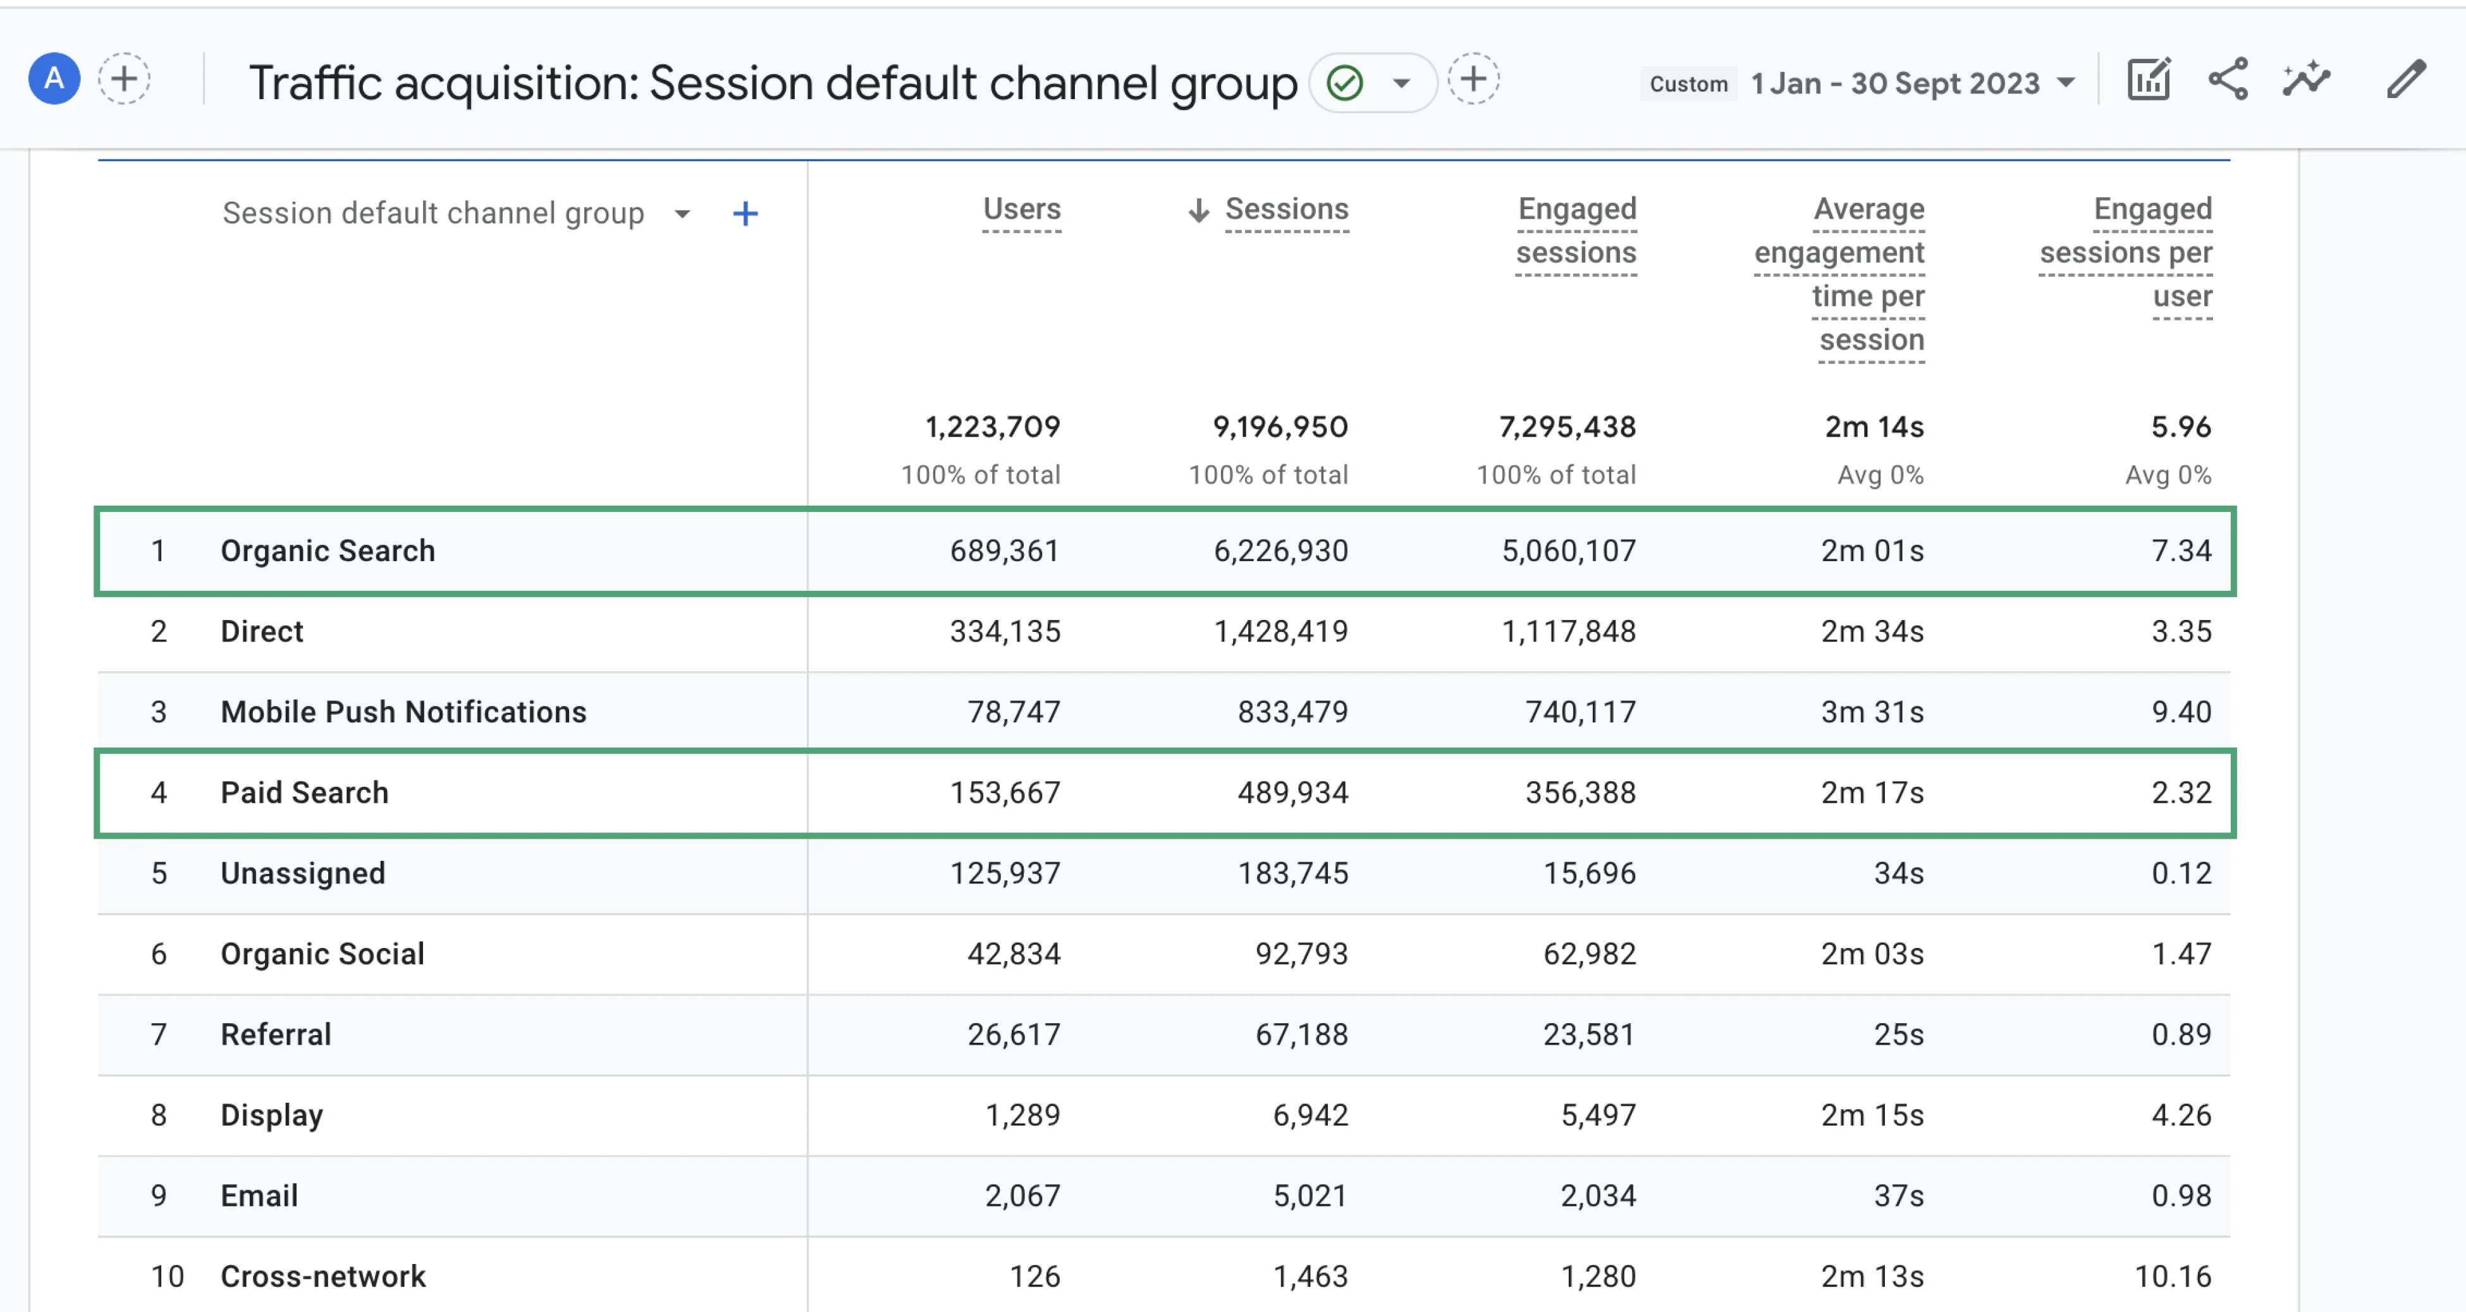Image resolution: width=2466 pixels, height=1312 pixels.
Task: Click the 'Mobile Push Notifications' row label
Action: pyautogui.click(x=403, y=712)
